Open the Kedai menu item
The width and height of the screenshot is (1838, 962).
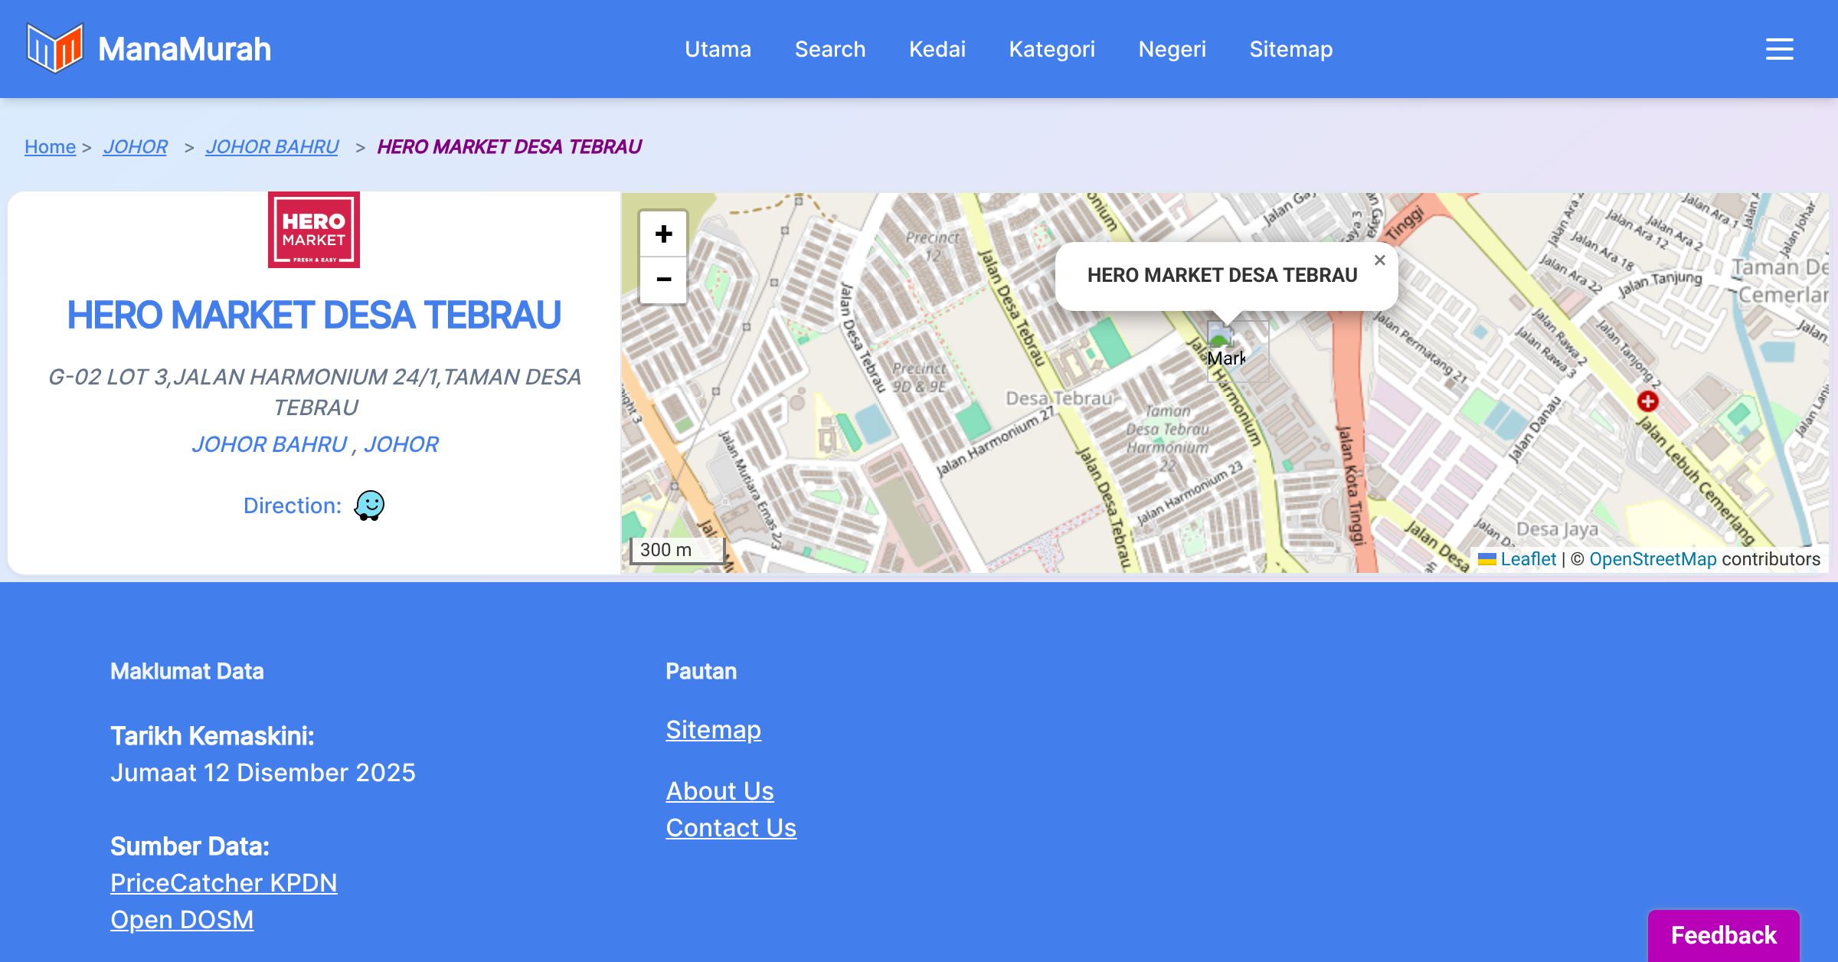937,49
